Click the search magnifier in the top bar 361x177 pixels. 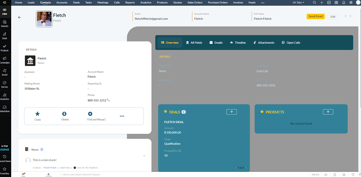[314, 3]
